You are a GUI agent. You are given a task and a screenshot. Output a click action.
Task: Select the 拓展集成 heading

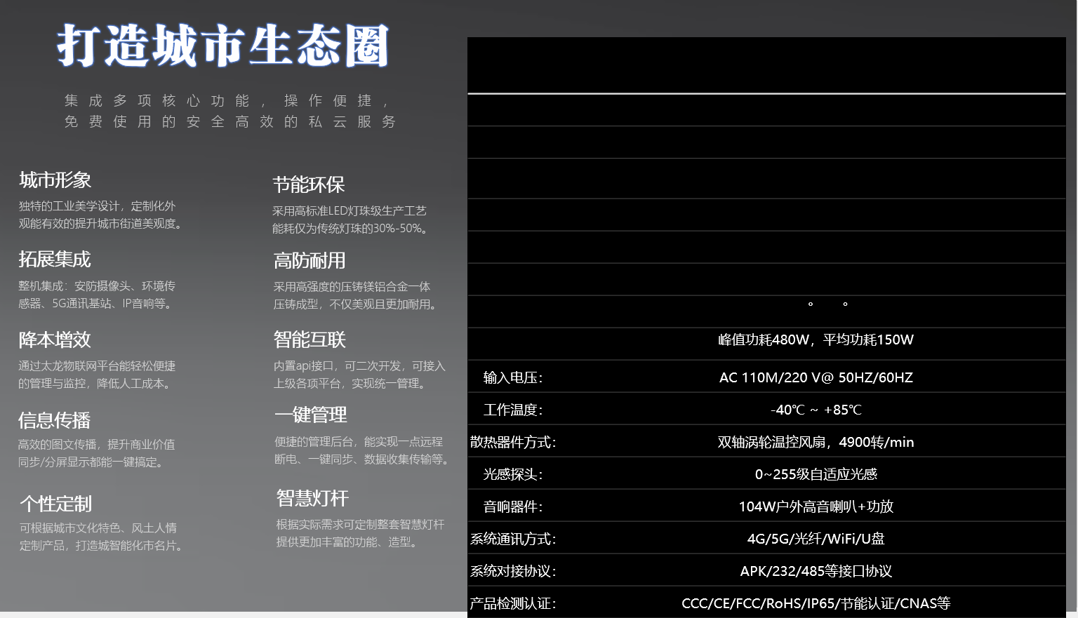pos(55,260)
